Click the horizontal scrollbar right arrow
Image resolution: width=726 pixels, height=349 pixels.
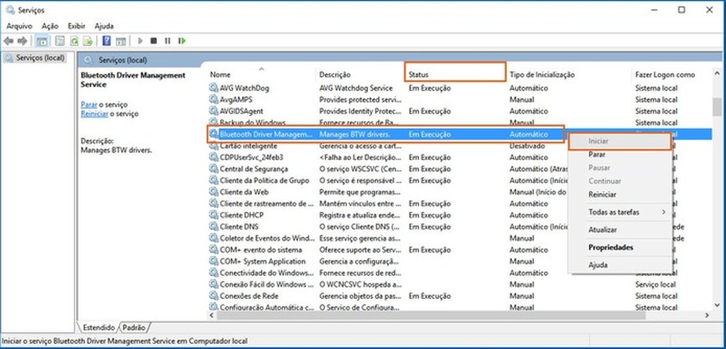707,315
